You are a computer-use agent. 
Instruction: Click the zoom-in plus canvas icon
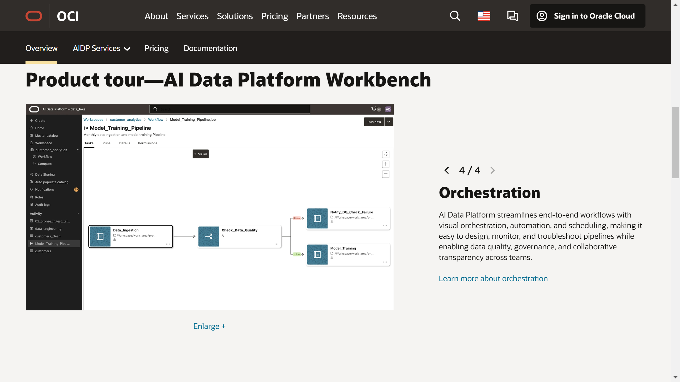386,164
